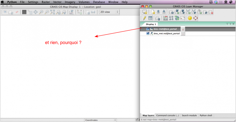Open GUI settings gear icon

tap(190, 18)
